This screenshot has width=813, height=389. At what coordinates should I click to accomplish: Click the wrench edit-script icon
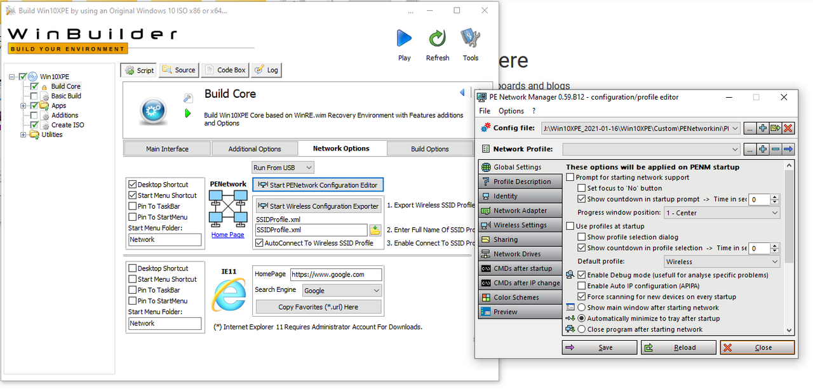(x=188, y=98)
